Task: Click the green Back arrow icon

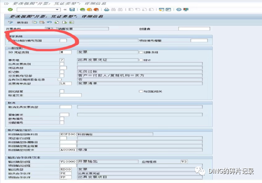Action: click(x=83, y=9)
